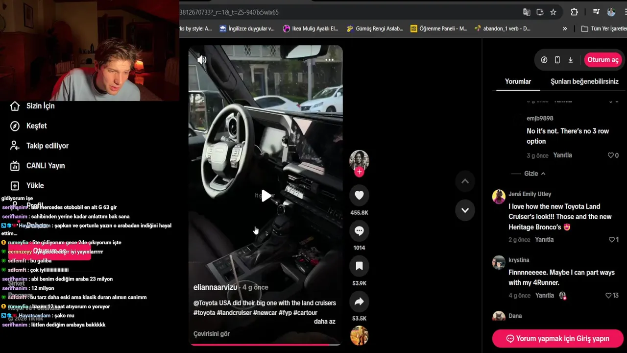The image size is (627, 353).
Task: Click the TikTok coin icon in top pill
Action: pyautogui.click(x=544, y=60)
